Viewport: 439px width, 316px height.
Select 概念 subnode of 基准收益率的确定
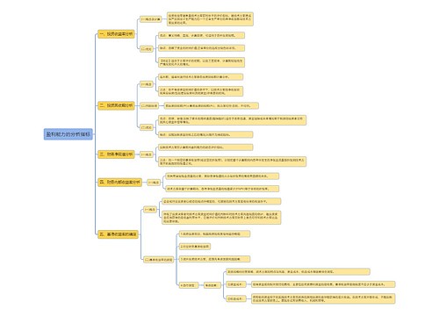[150, 210]
